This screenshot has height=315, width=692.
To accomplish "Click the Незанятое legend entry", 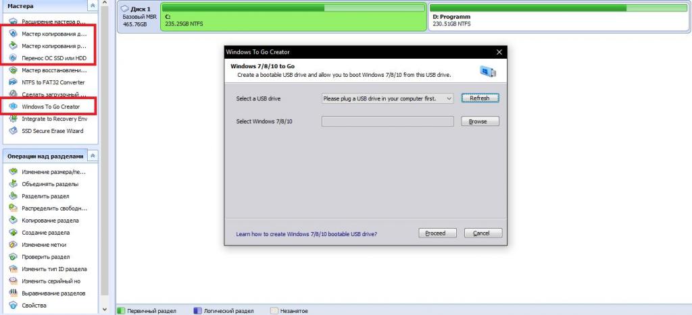I will click(x=289, y=311).
